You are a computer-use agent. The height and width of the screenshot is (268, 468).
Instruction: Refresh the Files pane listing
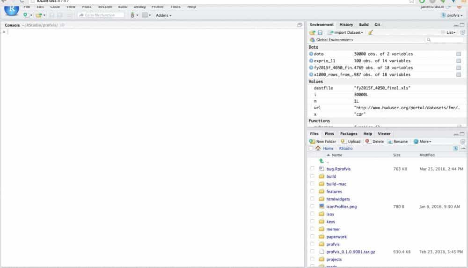[462, 141]
